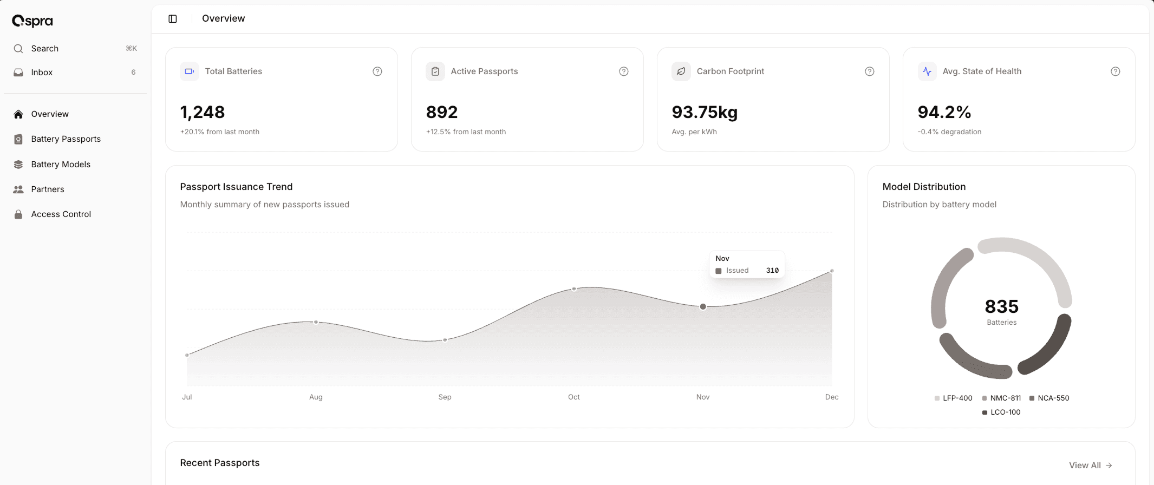Image resolution: width=1154 pixels, height=485 pixels.
Task: Open help for Carbon Footprint
Action: pyautogui.click(x=870, y=71)
